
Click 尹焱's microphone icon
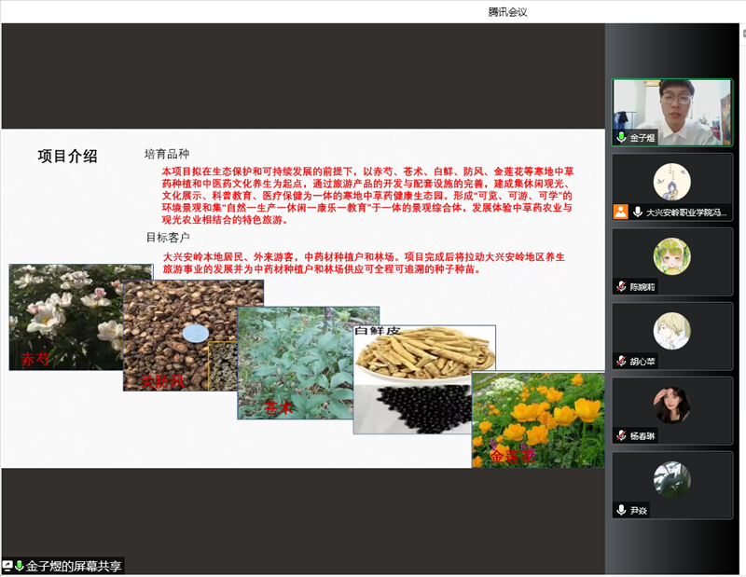coord(621,510)
